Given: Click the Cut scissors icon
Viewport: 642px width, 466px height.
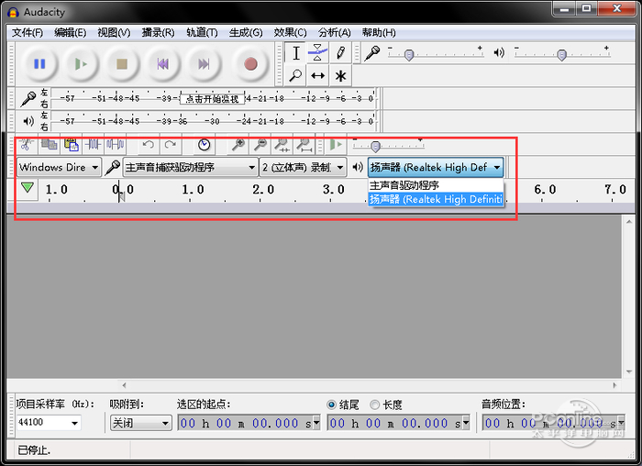Looking at the screenshot, I should pos(27,144).
